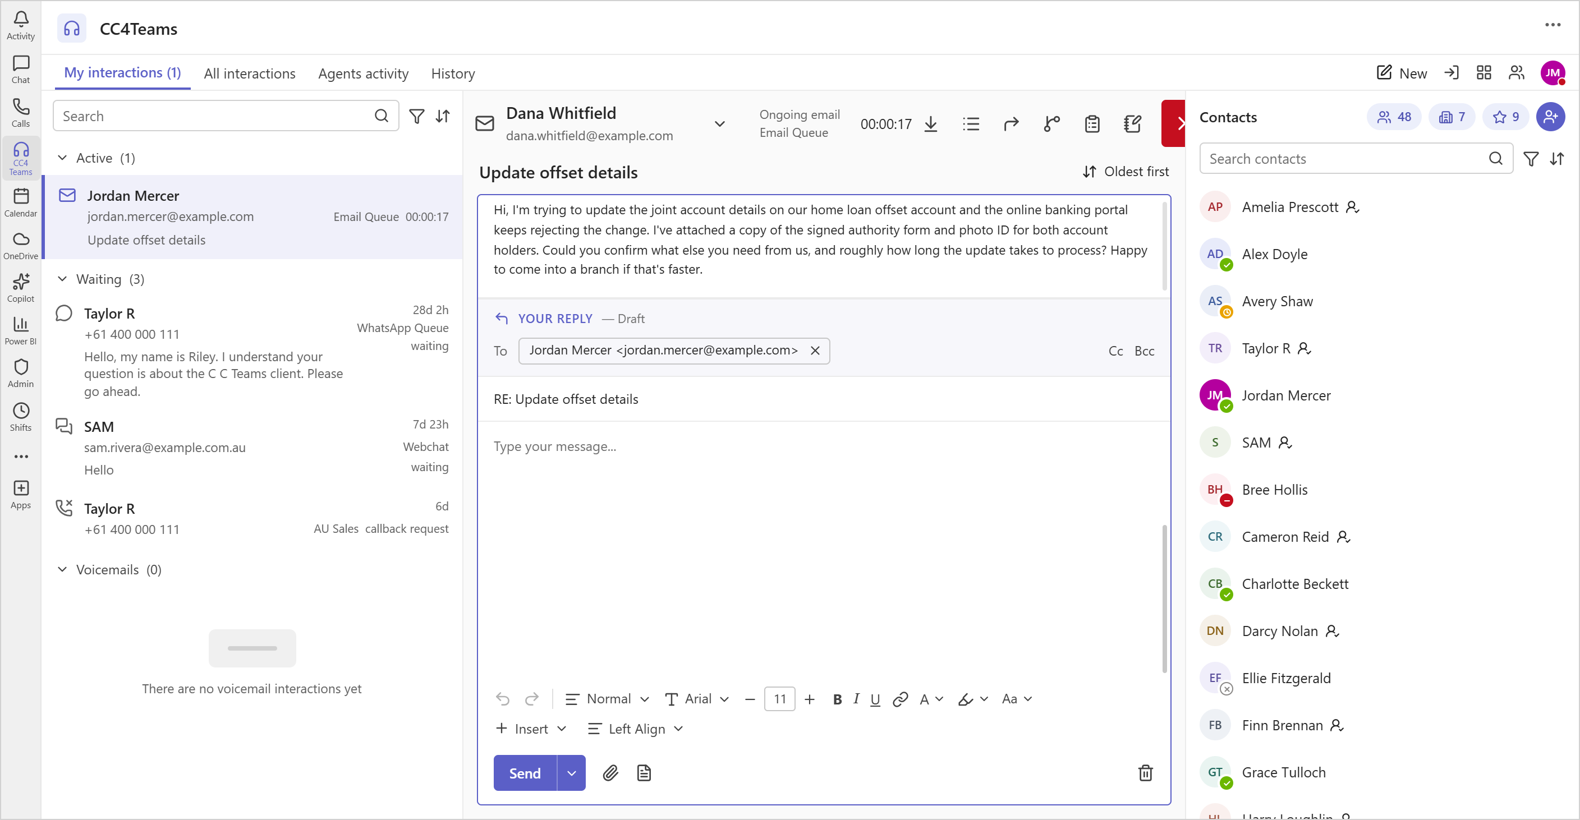Open the clipboard notes icon
The width and height of the screenshot is (1580, 820).
1092,124
